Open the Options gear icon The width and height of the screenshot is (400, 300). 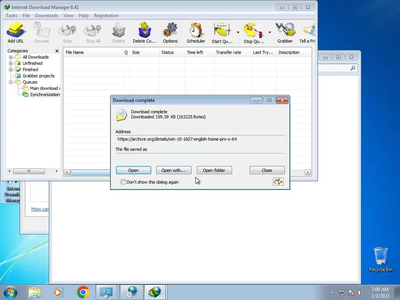[170, 32]
